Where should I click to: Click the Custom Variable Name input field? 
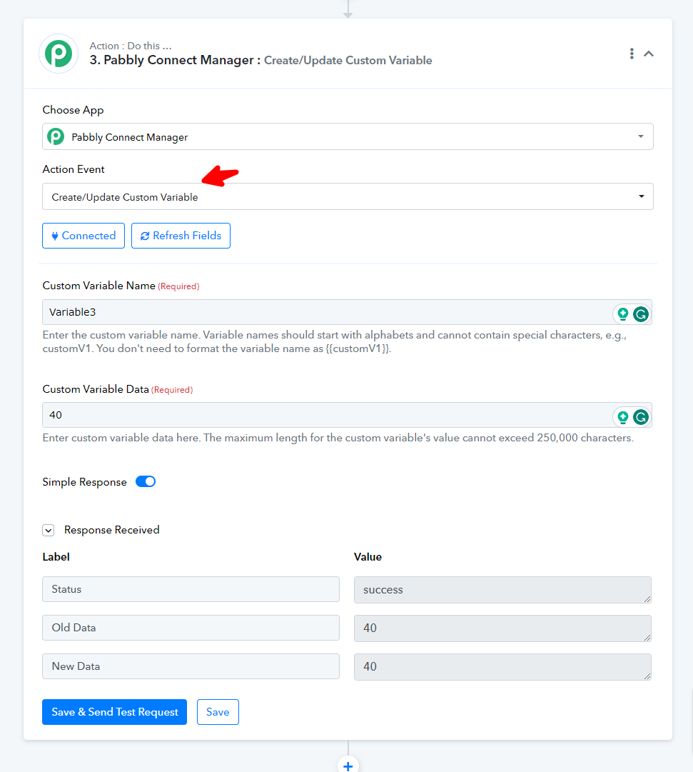327,312
